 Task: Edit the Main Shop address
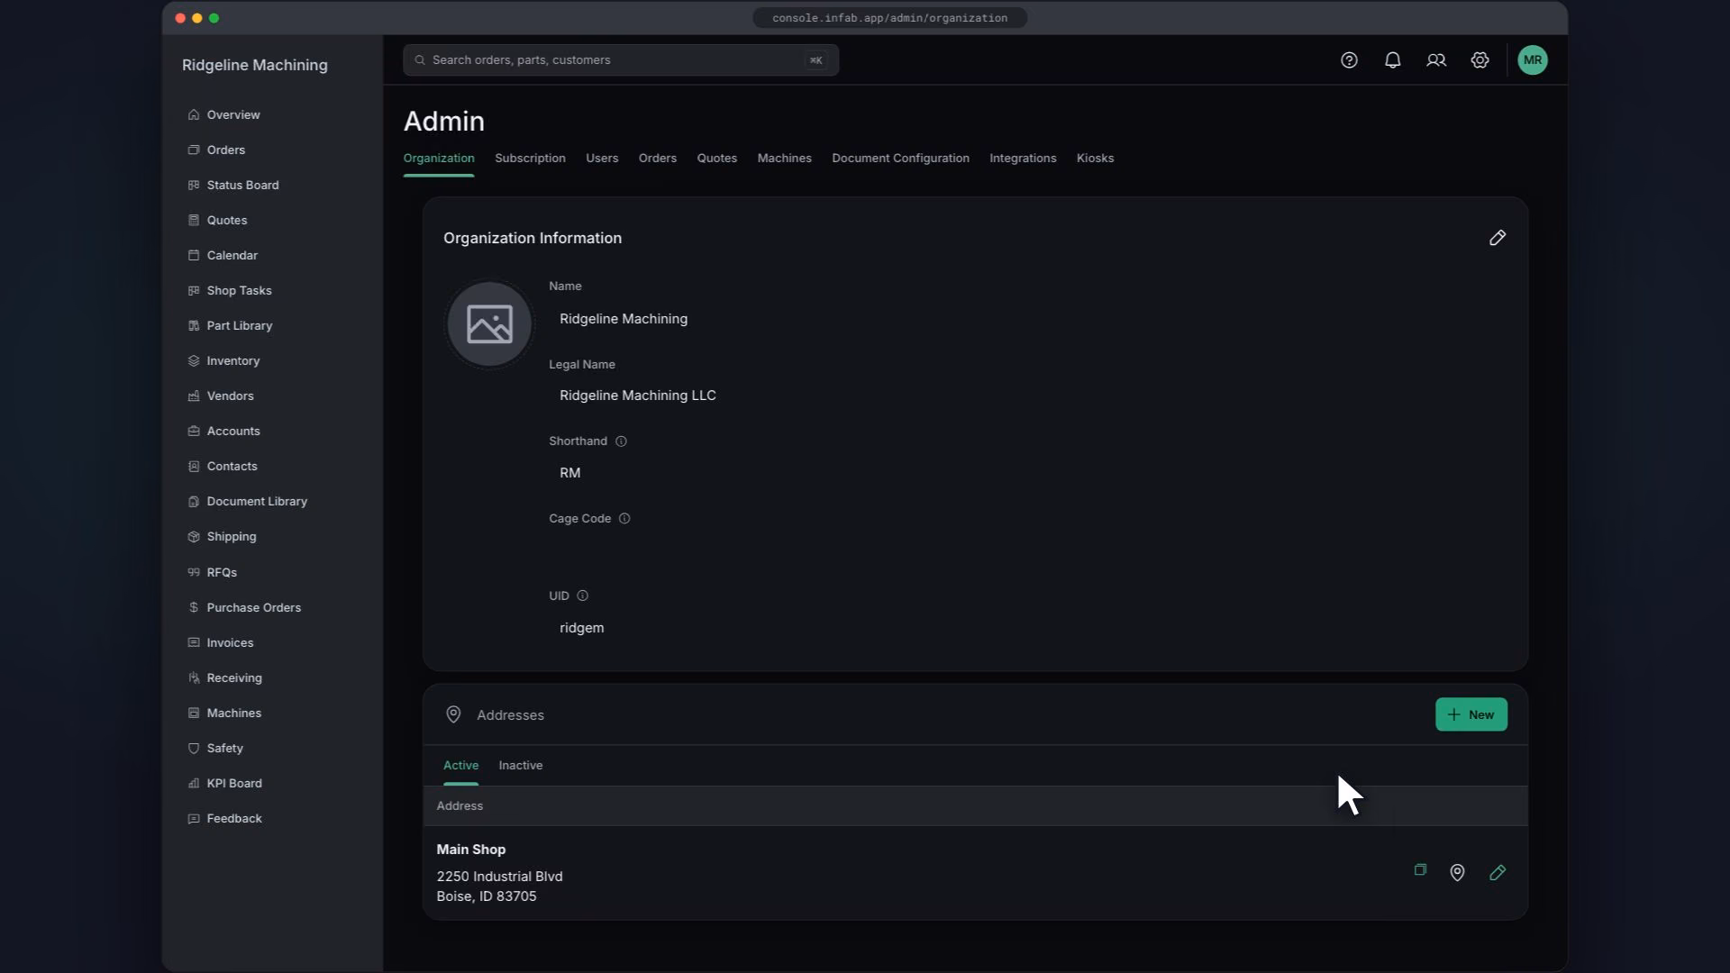pyautogui.click(x=1497, y=872)
